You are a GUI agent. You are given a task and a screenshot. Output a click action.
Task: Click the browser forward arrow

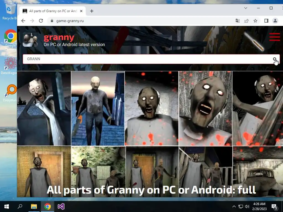pos(32,21)
